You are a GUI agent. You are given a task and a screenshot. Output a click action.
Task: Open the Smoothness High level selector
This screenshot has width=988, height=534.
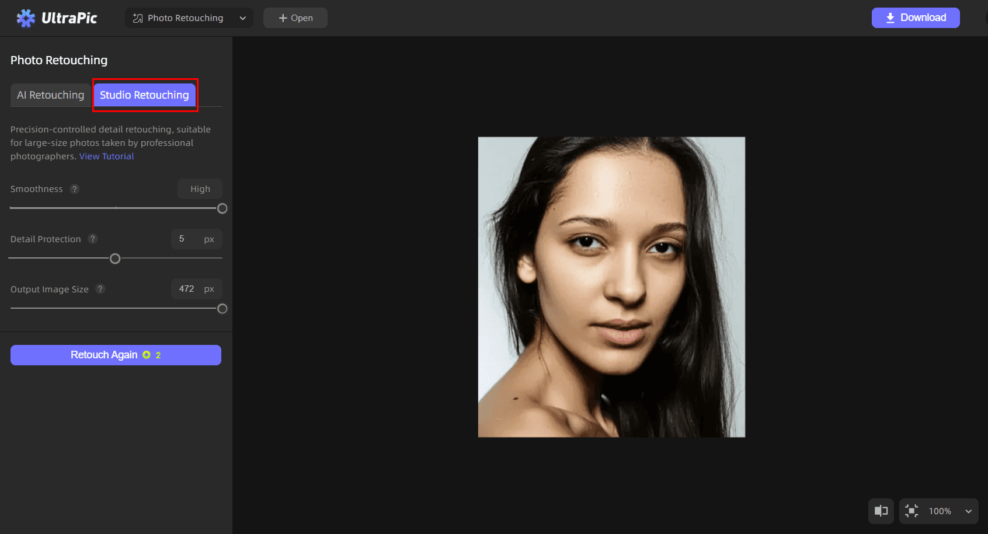pos(200,189)
